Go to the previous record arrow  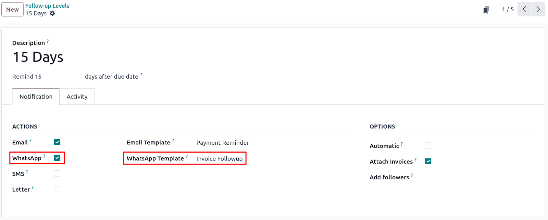click(x=524, y=9)
